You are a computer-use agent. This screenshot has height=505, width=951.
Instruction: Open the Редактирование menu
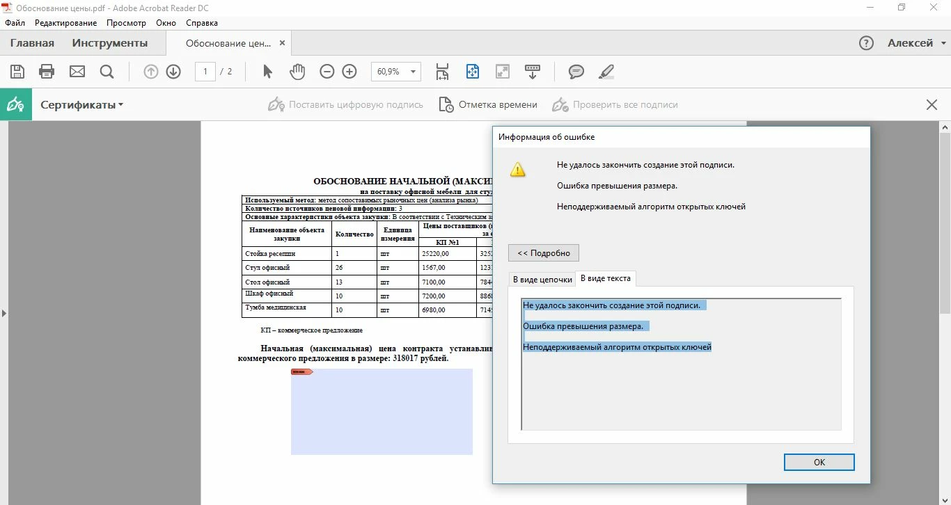[x=66, y=23]
